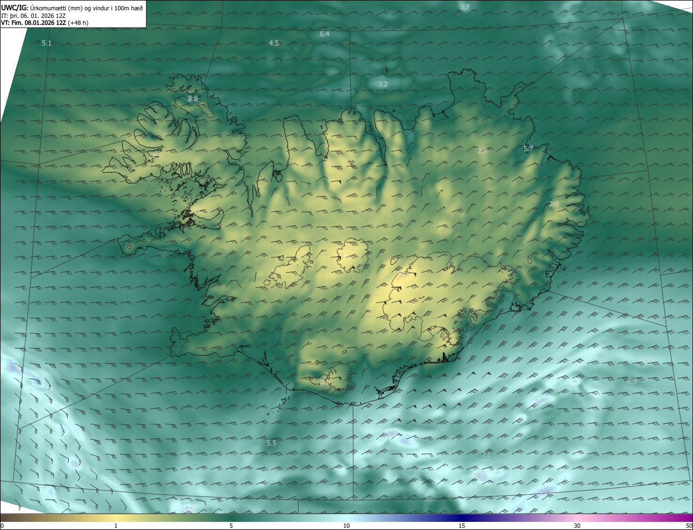693x530 pixels.
Task: Click the 0 tick label on the color scale
Action: 2,526
